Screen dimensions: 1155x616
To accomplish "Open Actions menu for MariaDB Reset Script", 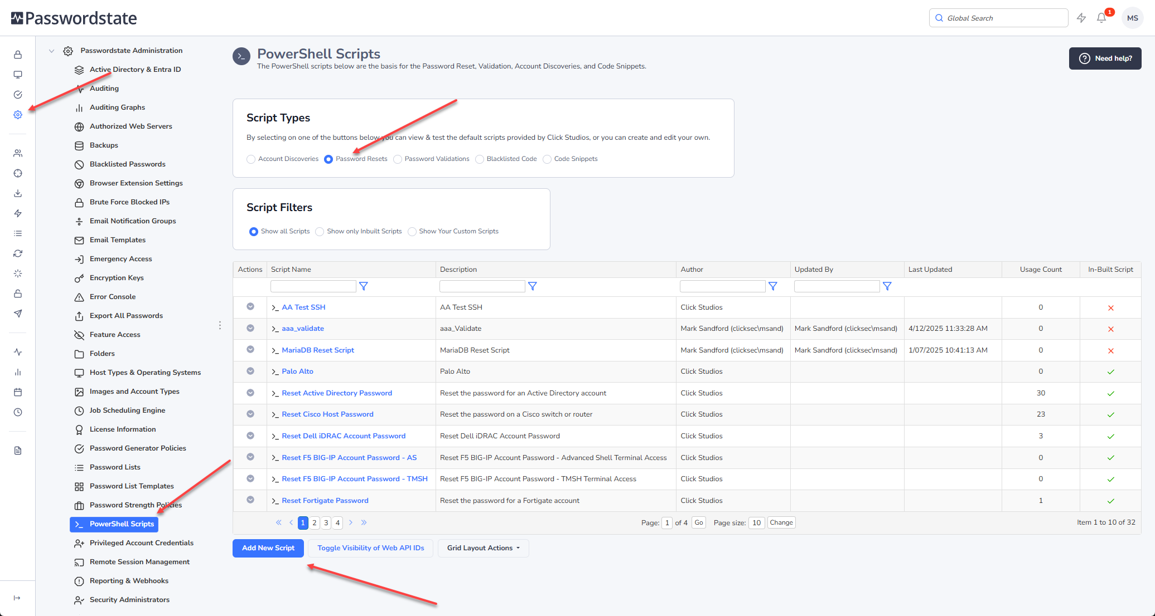I will click(250, 349).
